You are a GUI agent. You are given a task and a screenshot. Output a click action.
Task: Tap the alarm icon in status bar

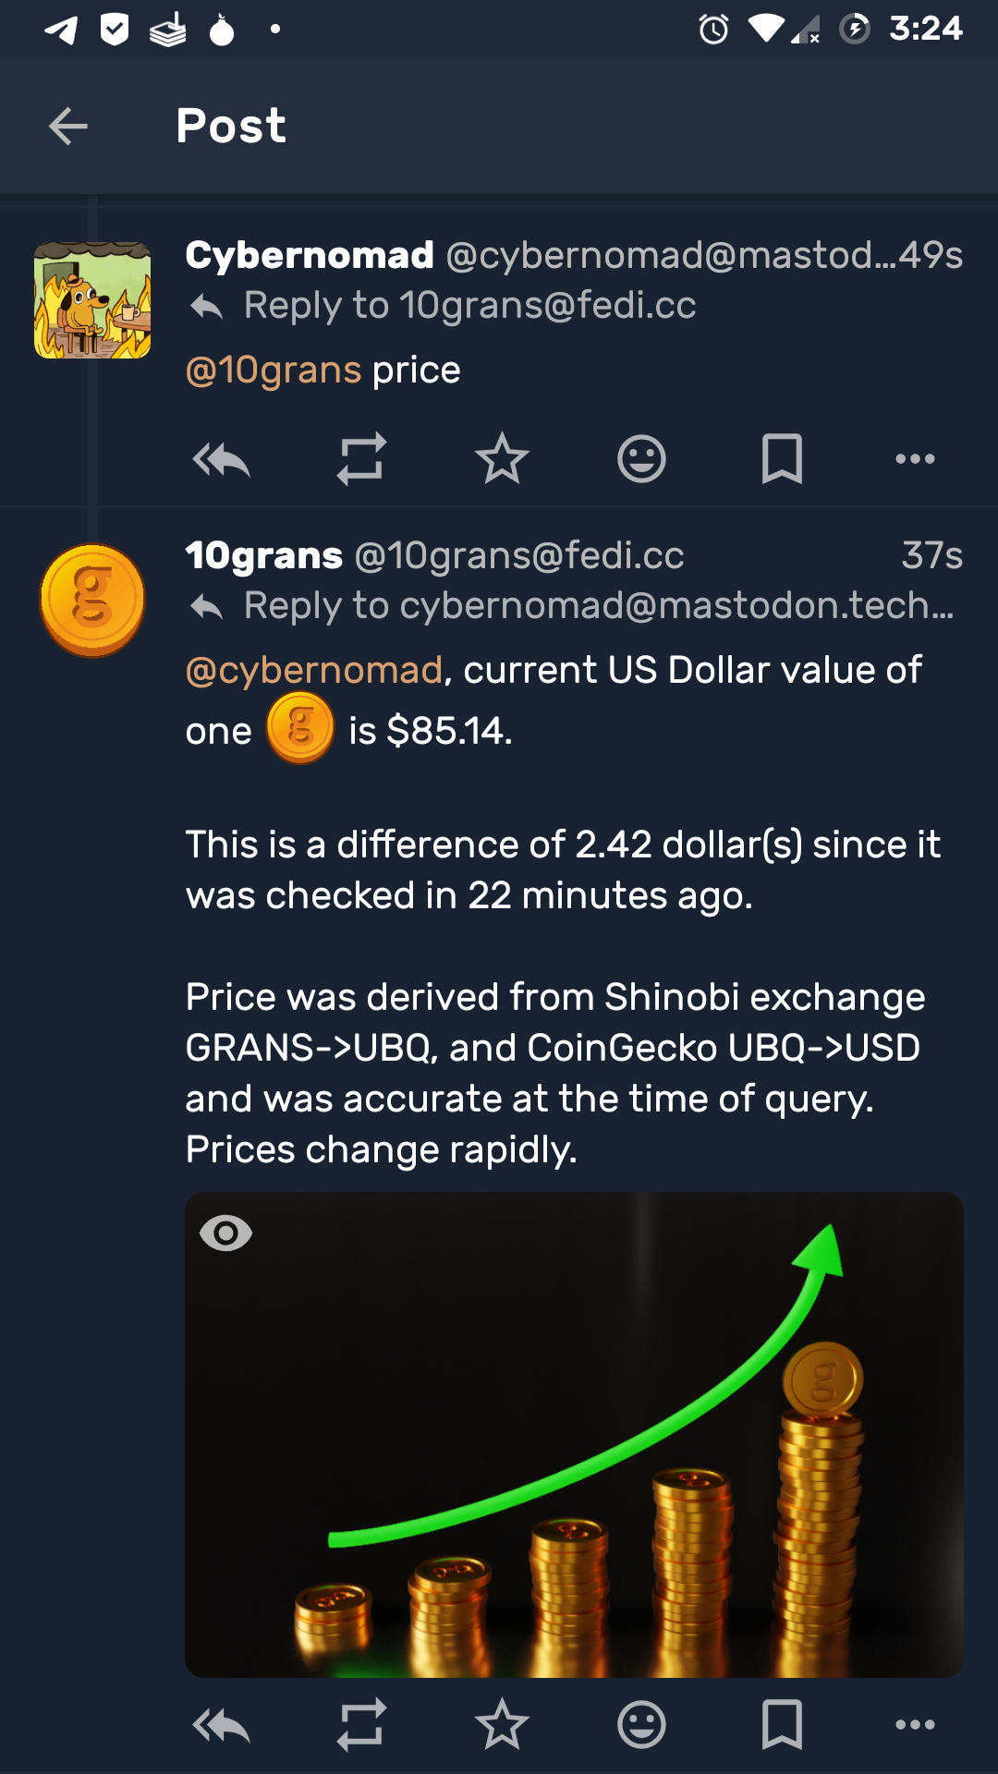[713, 30]
